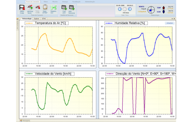Click the Temperatura do Ar legend entry
This screenshot has height=122, width=192.
(47, 23)
